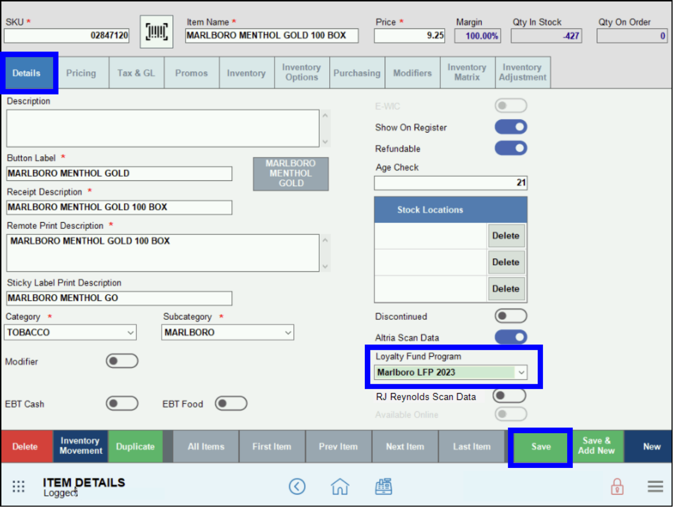
Task: Click the barcode scan icon next to SKU
Action: pos(156,32)
